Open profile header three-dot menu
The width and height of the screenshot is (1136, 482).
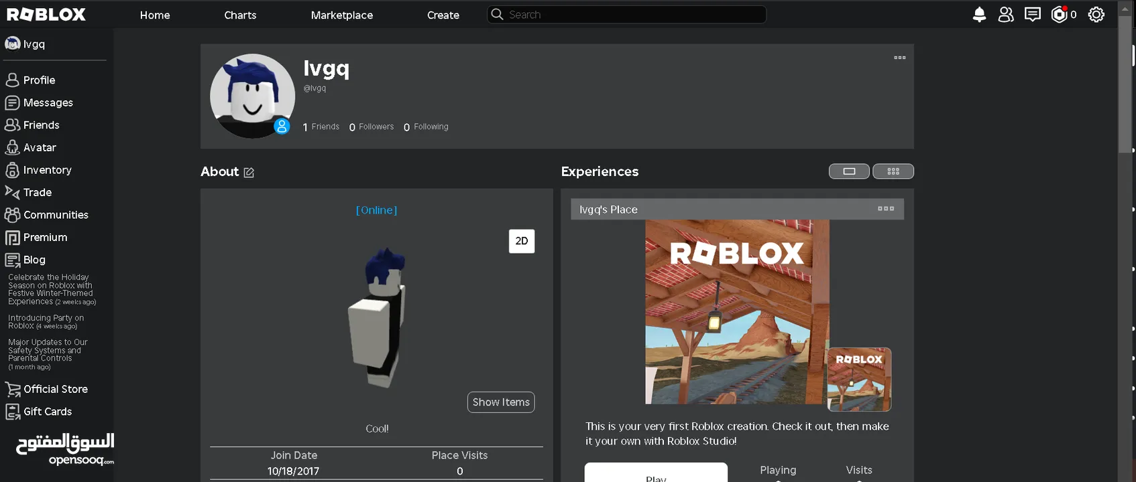click(900, 58)
